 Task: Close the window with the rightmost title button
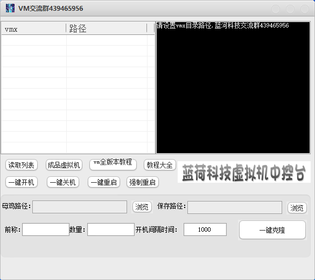pos(305,9)
